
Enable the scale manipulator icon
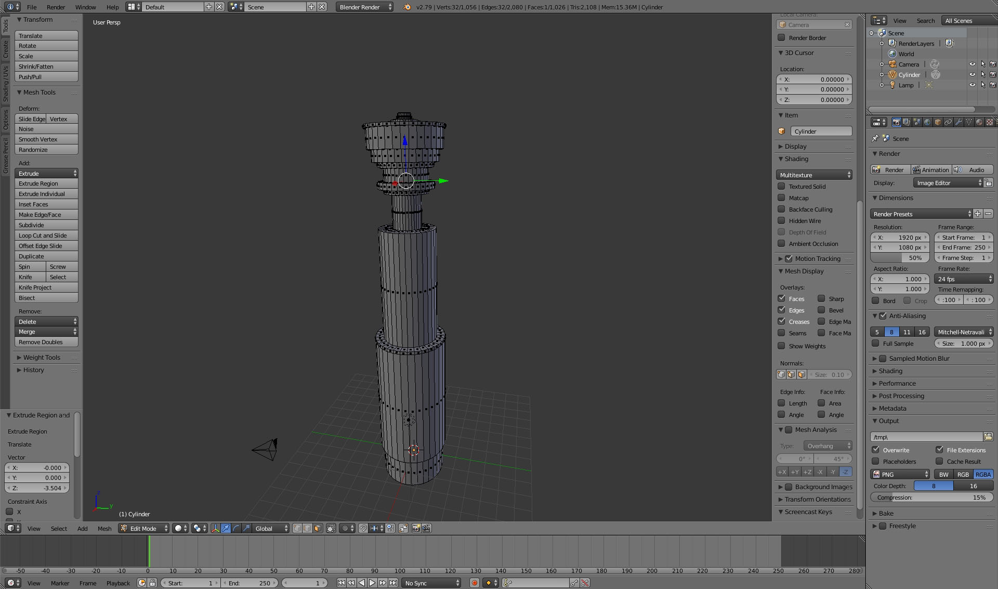(246, 528)
